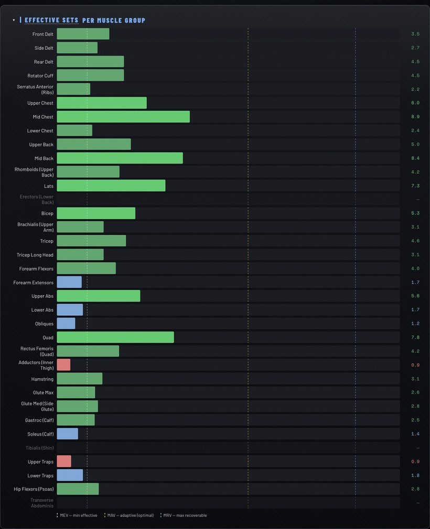430x529 pixels.
Task: Select the Soleus (Calf) blue bar
Action: (x=67, y=434)
